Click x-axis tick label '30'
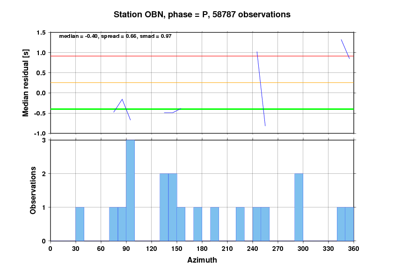The image size is (394, 278). point(76,249)
